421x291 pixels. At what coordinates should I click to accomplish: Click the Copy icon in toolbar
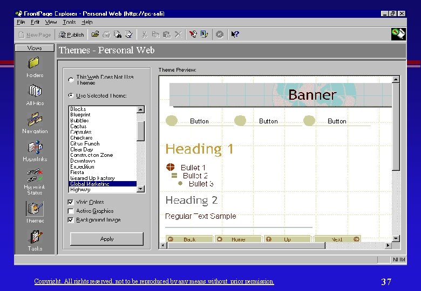156,34
